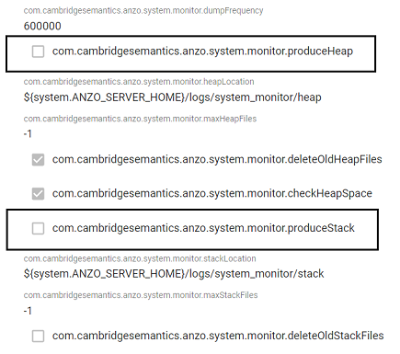
Task: Uncheck the deleteOldHeapFiles checkbox
Action: (38, 160)
